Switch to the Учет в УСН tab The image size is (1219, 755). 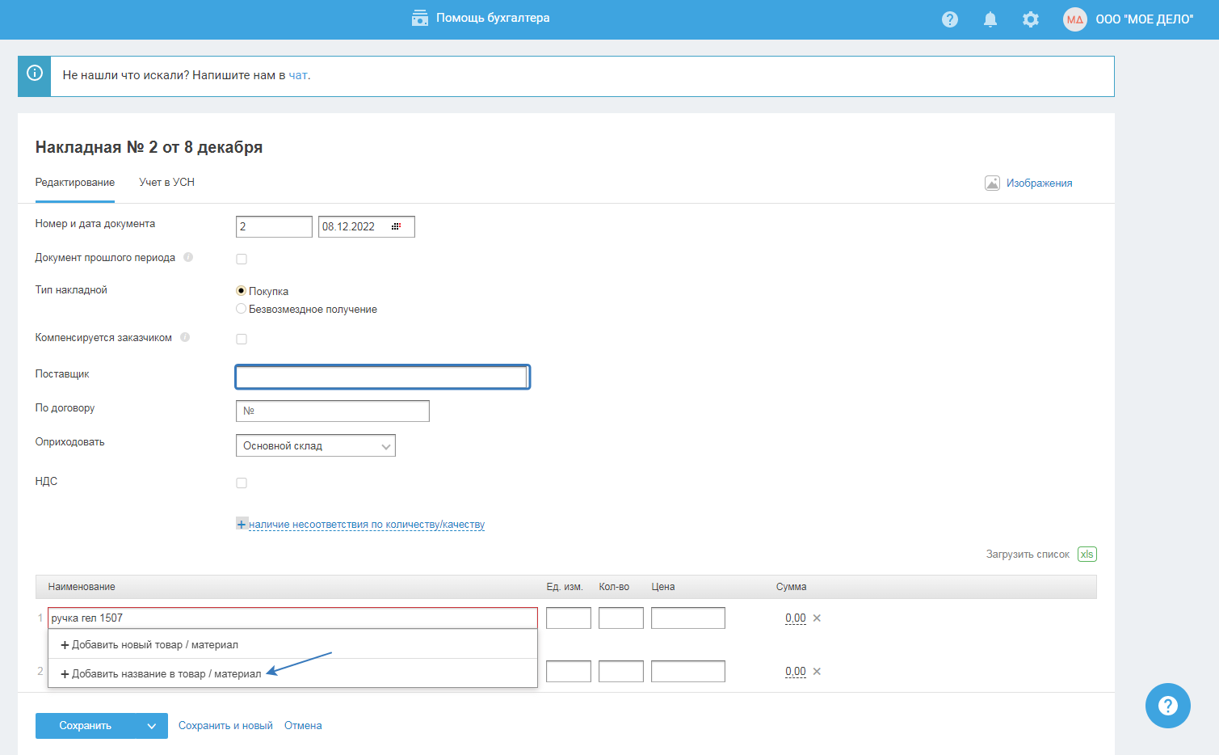point(166,183)
